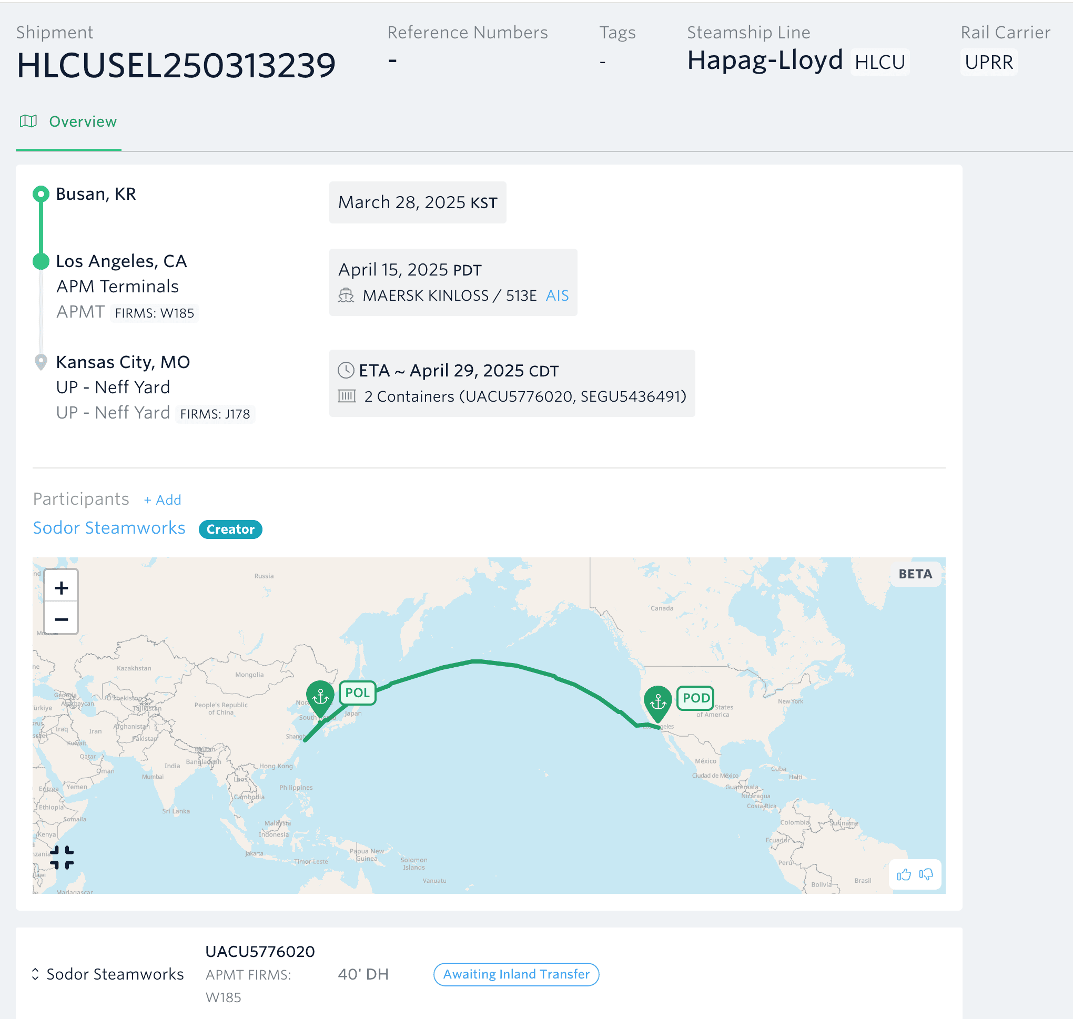Click the Los Angeles route marker

[41, 261]
